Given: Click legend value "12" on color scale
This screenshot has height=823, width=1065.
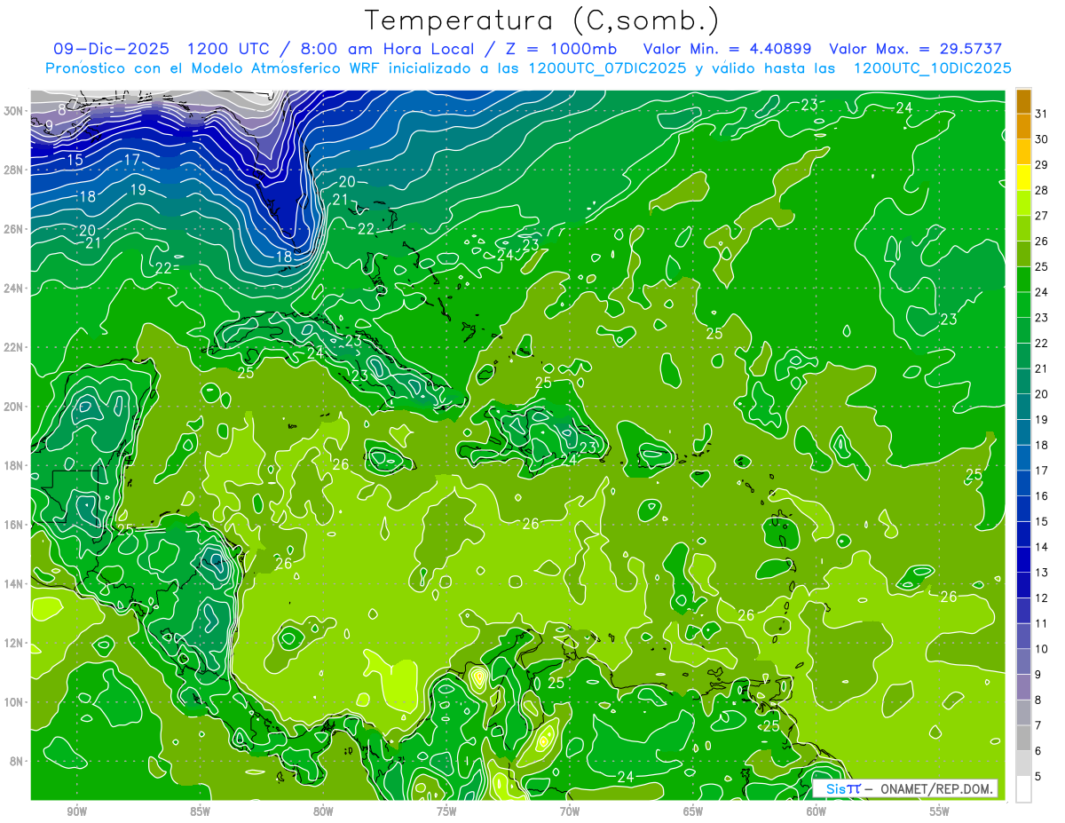Looking at the screenshot, I should (1042, 598).
